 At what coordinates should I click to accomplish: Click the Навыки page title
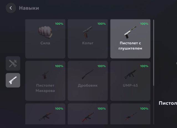pyautogui.click(x=29, y=8)
